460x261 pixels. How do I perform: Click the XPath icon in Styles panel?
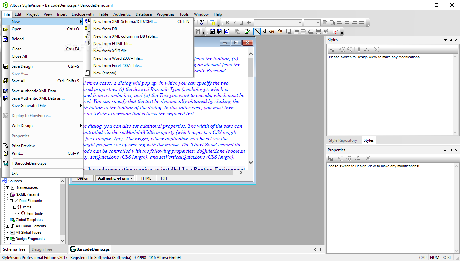pos(366,49)
